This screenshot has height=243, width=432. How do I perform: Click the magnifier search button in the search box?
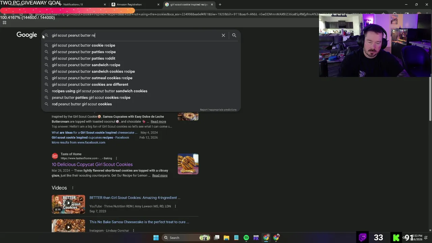pyautogui.click(x=234, y=35)
